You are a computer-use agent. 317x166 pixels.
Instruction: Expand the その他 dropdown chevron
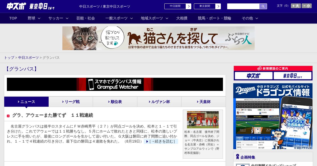tap(257, 18)
